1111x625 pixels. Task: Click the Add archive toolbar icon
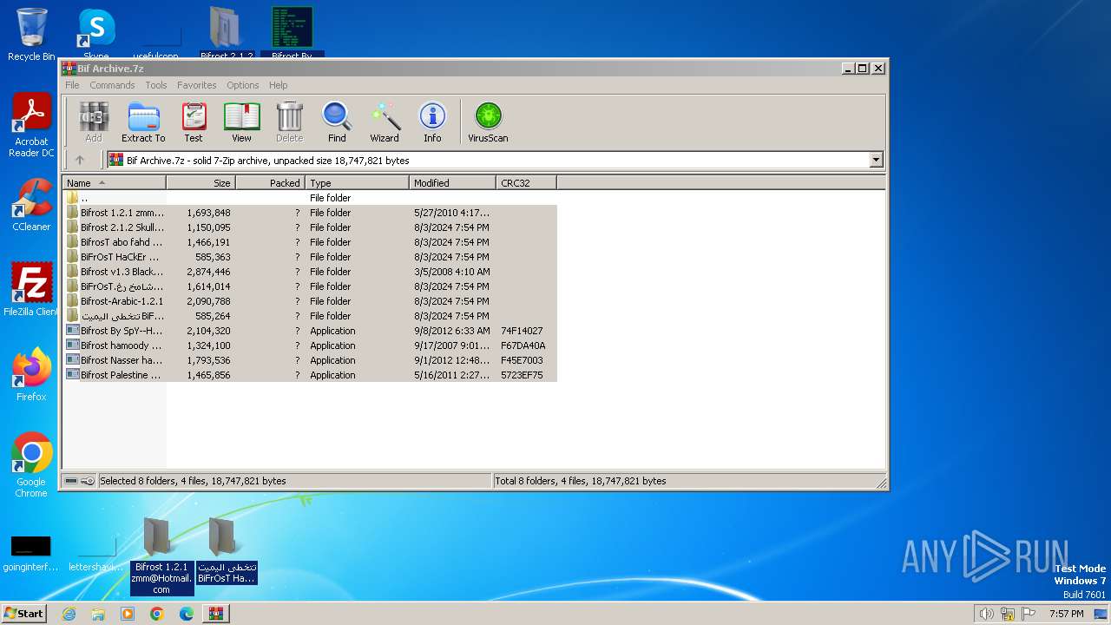click(x=94, y=122)
